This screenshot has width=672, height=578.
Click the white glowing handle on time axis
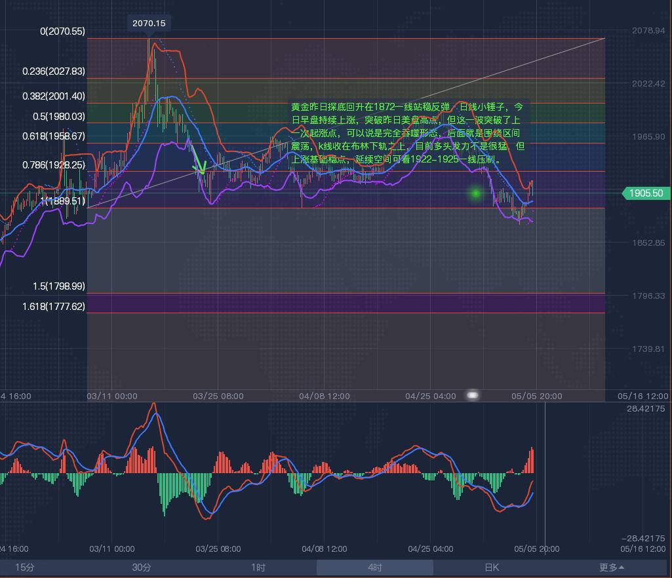tap(472, 395)
